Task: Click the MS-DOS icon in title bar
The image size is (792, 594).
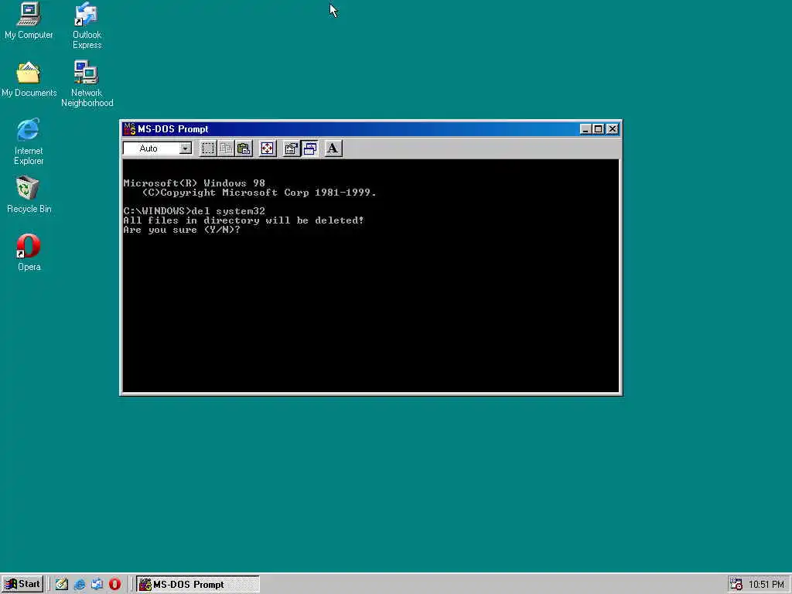Action: coord(129,129)
